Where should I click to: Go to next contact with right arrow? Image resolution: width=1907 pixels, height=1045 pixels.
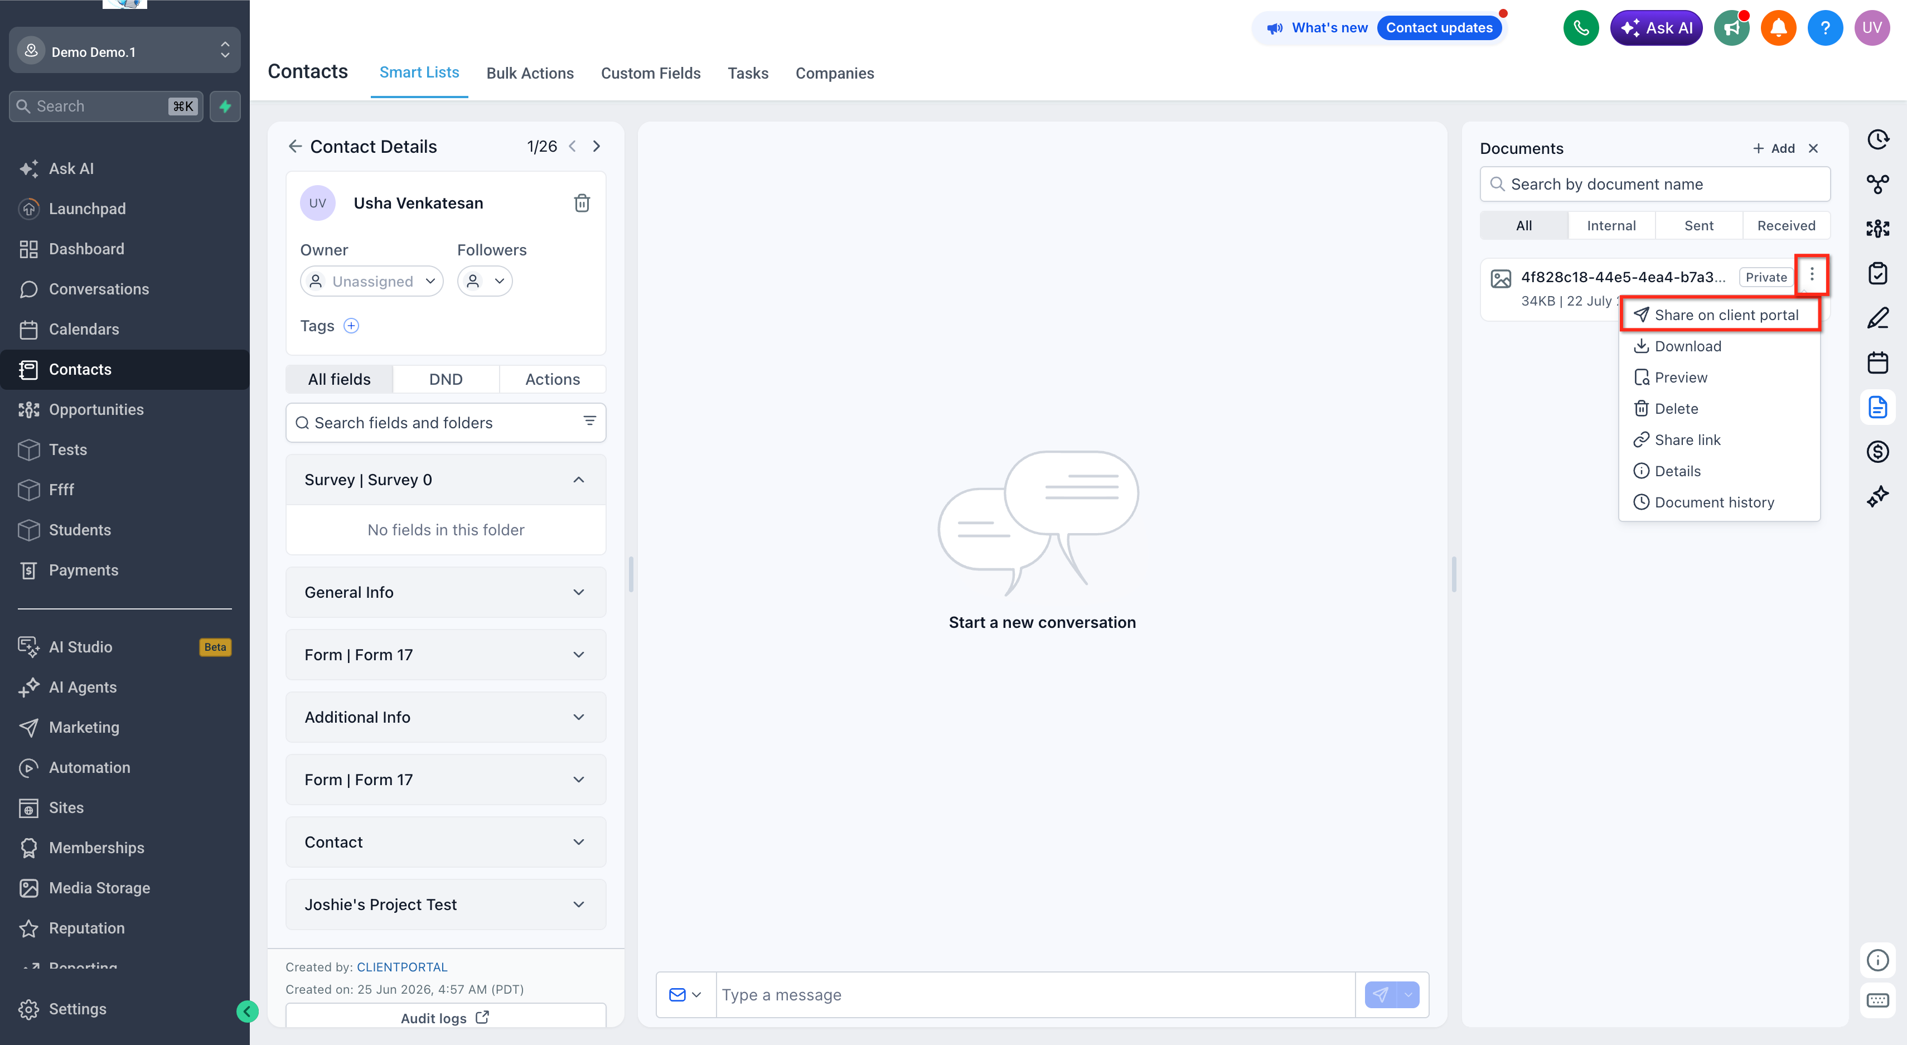[597, 147]
